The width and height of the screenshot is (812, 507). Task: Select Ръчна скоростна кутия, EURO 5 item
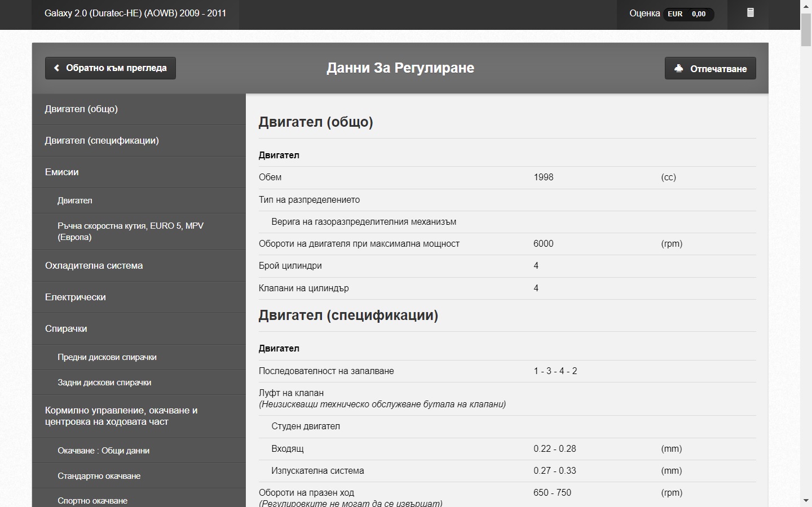pyautogui.click(x=130, y=232)
